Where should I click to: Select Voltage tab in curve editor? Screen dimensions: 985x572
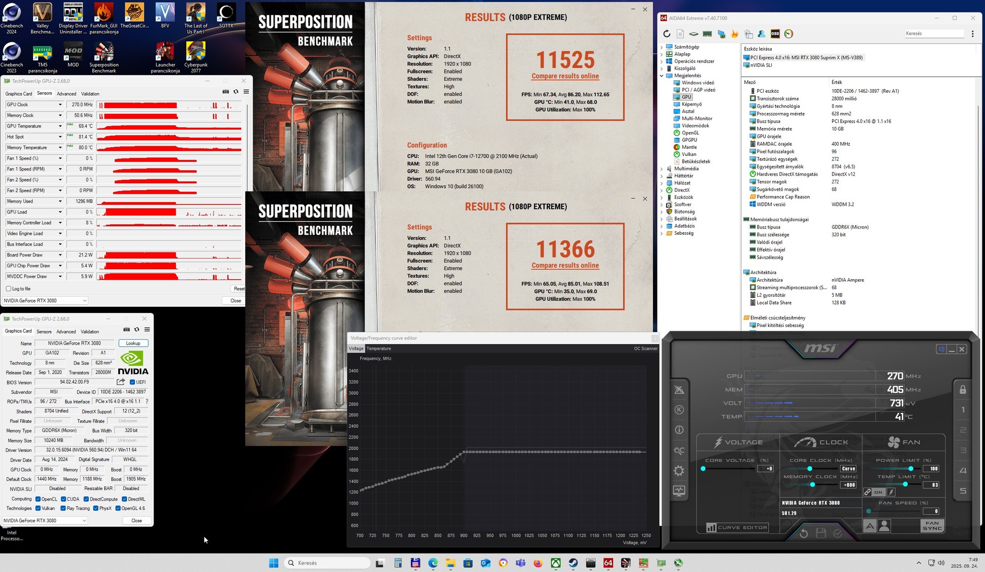(x=356, y=349)
